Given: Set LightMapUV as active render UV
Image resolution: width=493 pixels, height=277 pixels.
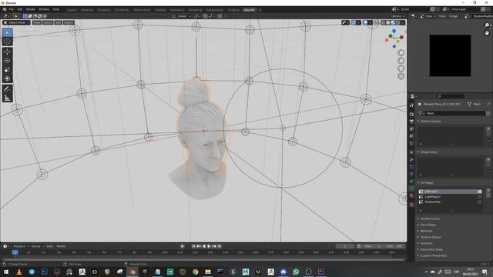Looking at the screenshot, I should (x=479, y=197).
